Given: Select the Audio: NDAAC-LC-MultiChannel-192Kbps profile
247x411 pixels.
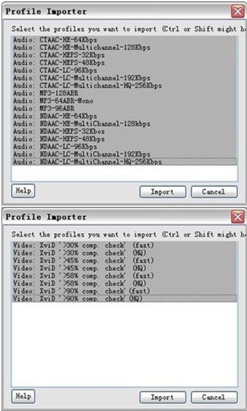Looking at the screenshot, I should pyautogui.click(x=123, y=154).
